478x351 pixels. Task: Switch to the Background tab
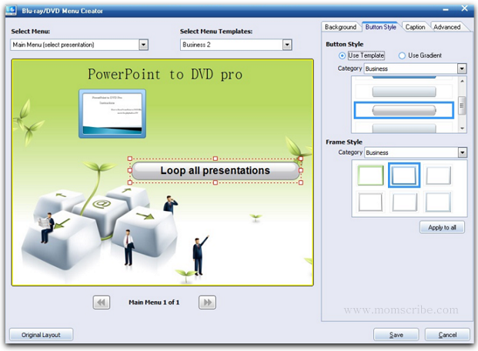pos(340,27)
